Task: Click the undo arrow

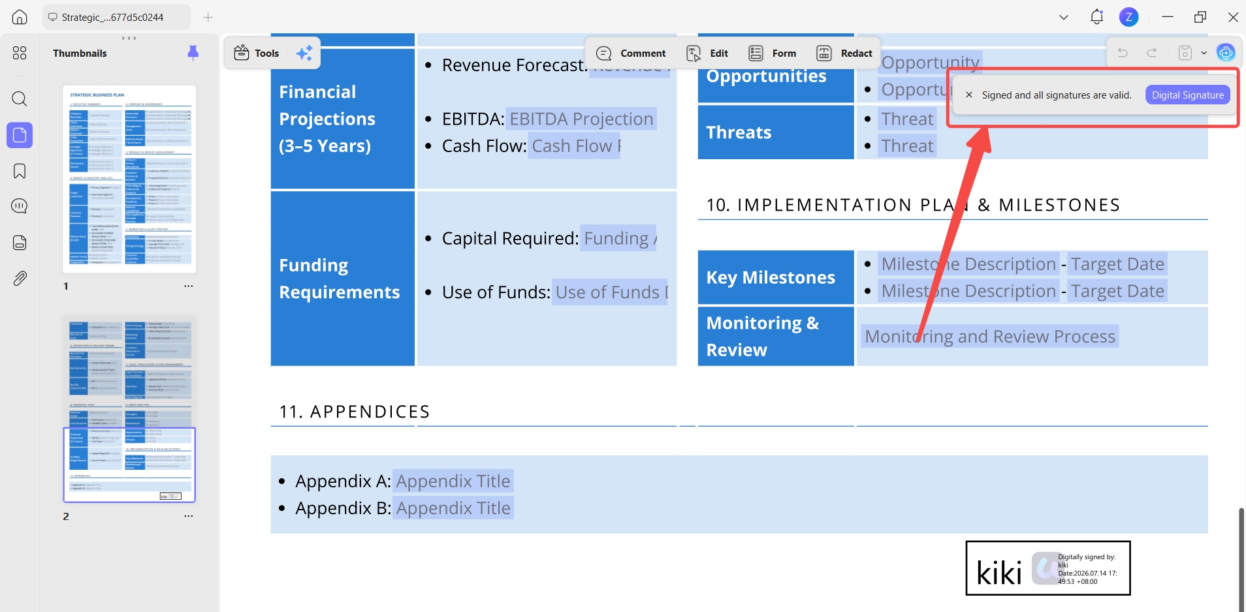Action: click(1123, 53)
